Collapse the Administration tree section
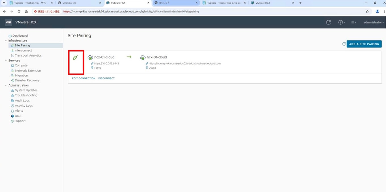The image size is (386, 192). click(x=6, y=85)
